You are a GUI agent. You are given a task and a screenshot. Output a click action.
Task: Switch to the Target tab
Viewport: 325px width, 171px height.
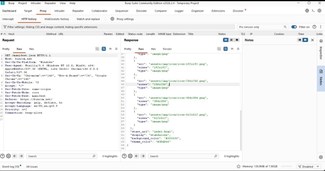[28, 11]
